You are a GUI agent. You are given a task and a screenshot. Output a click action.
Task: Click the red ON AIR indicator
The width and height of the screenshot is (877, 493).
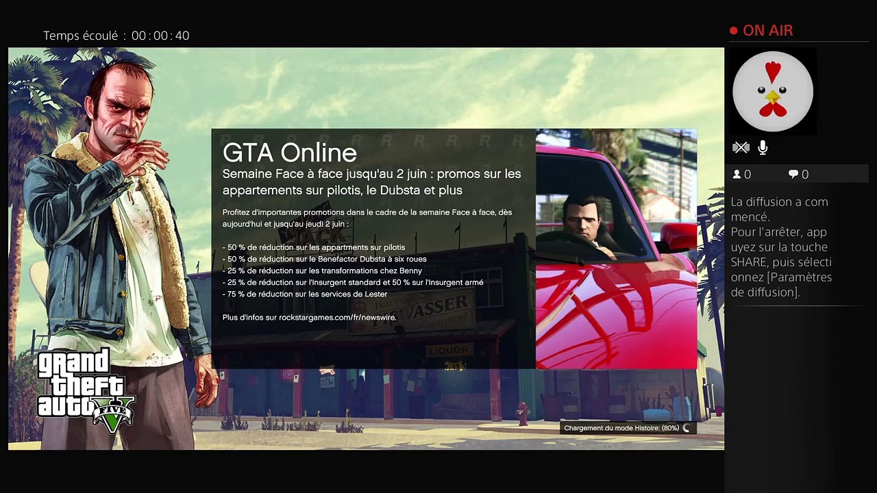pos(761,31)
